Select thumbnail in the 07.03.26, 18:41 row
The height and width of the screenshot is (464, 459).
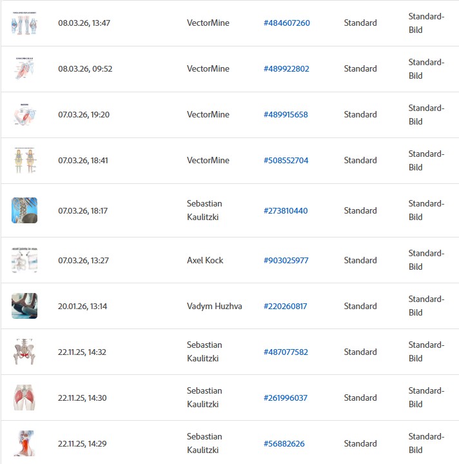(x=24, y=161)
